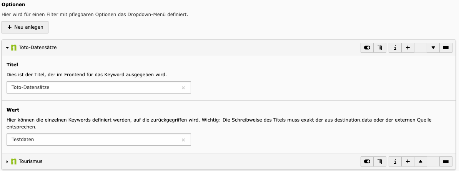Click into the Titel text field
Image resolution: width=459 pixels, height=171 pixels.
click(92, 87)
